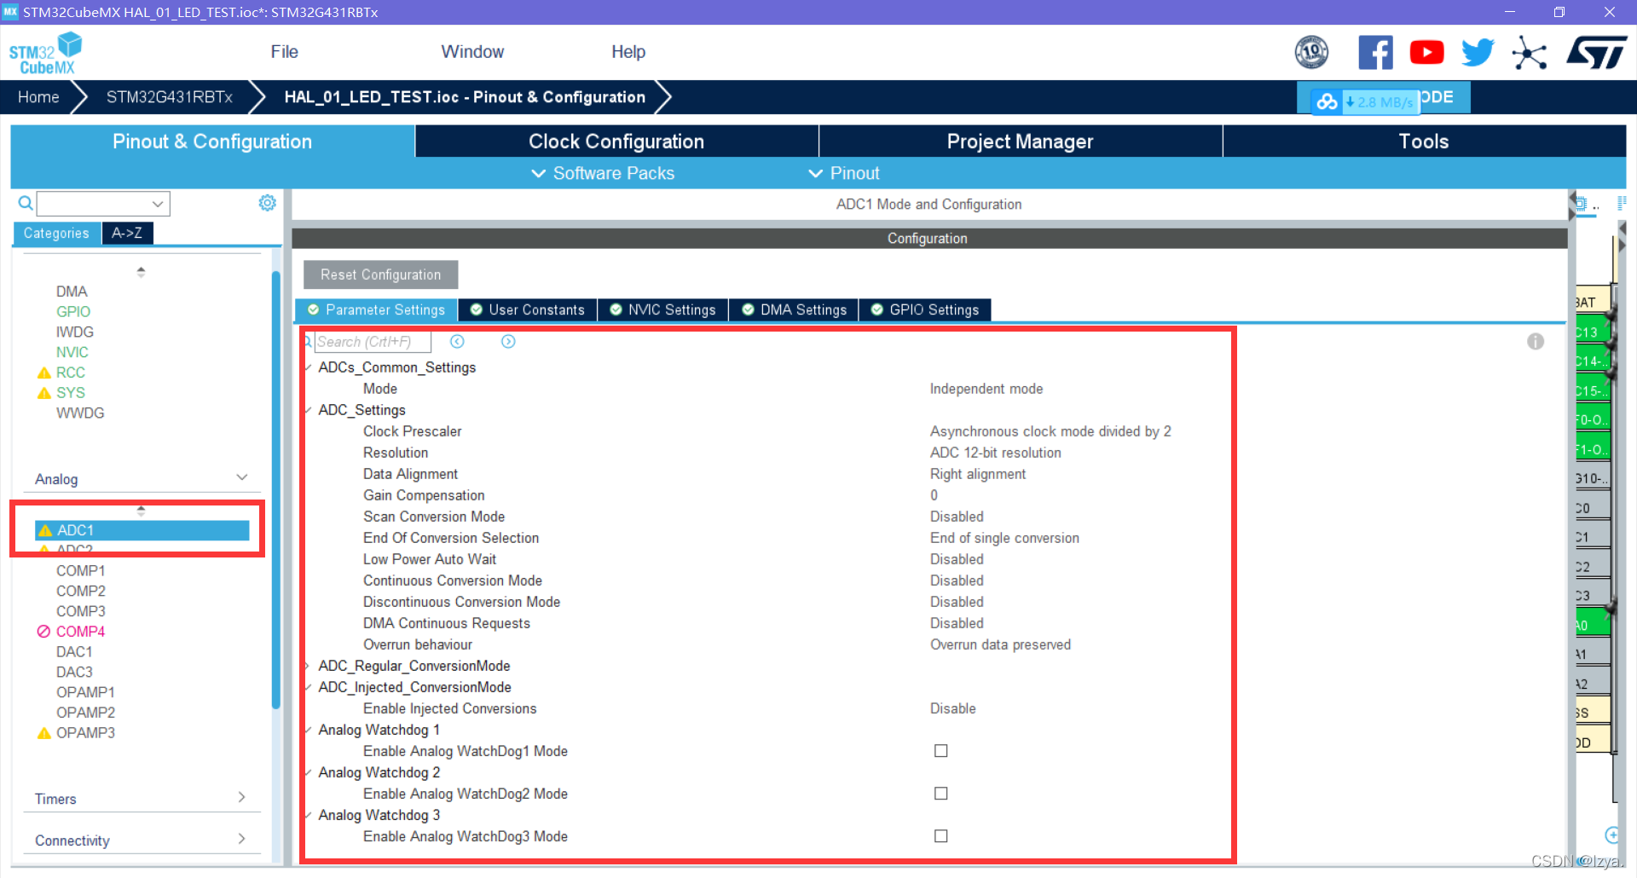The width and height of the screenshot is (1637, 878).
Task: Open the ST Facebook page icon
Action: 1375,53
